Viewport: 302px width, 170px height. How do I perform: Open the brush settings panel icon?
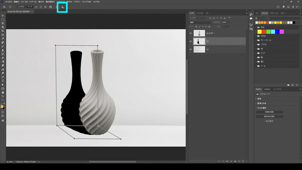(x=251, y=25)
